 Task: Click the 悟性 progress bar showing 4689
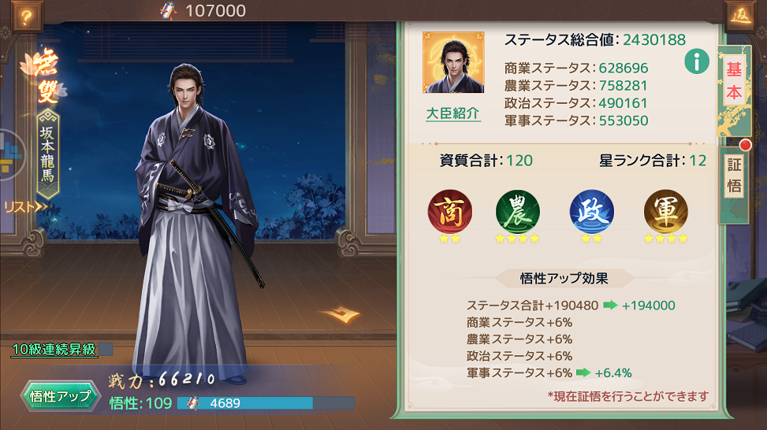(x=266, y=403)
